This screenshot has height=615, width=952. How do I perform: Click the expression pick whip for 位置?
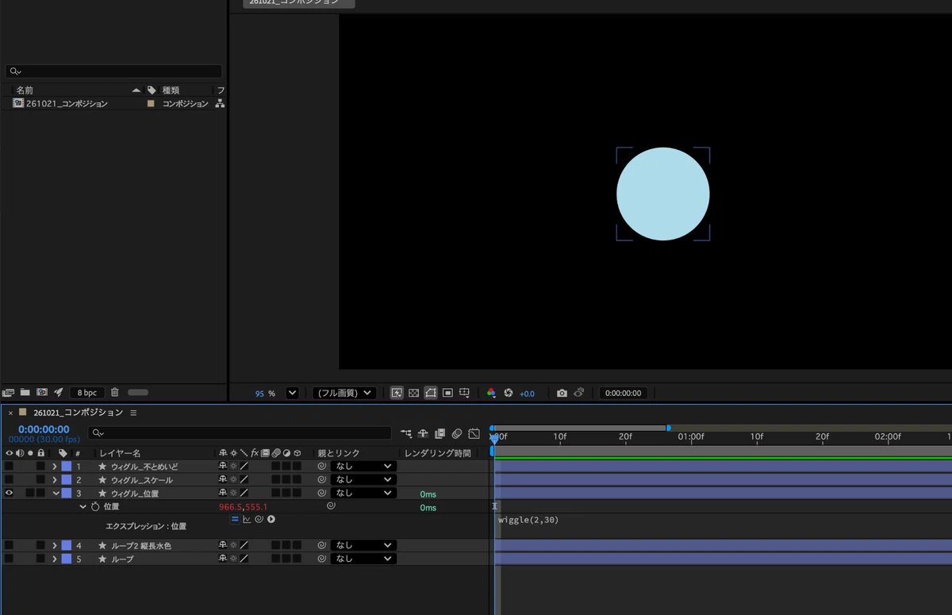click(x=259, y=519)
